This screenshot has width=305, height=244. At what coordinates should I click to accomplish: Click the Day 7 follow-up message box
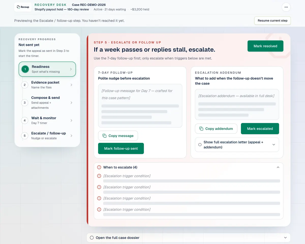[x=140, y=106]
